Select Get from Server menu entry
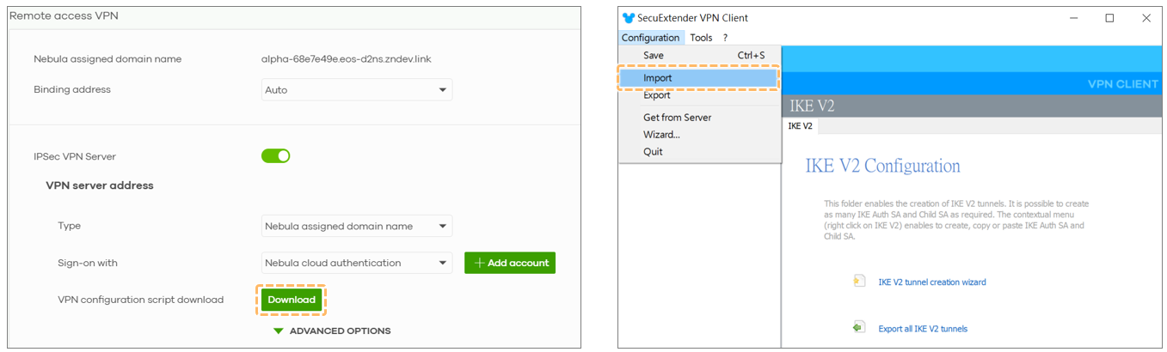Screen dimensions: 1167x352 (x=677, y=118)
